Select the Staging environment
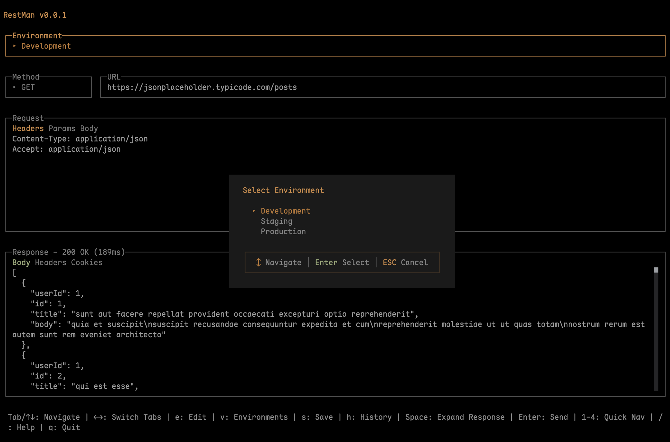 (x=276, y=221)
